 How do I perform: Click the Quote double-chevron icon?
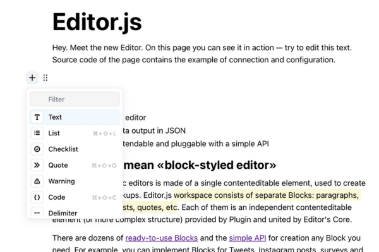37,165
